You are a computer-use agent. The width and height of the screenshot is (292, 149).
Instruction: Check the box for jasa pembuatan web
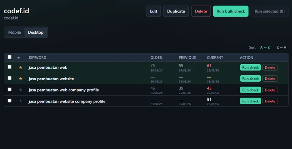[x=10, y=67]
